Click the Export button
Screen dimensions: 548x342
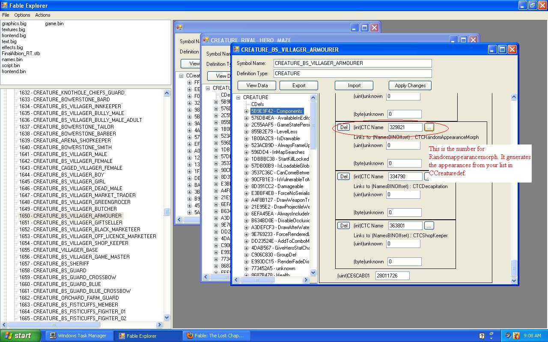298,85
